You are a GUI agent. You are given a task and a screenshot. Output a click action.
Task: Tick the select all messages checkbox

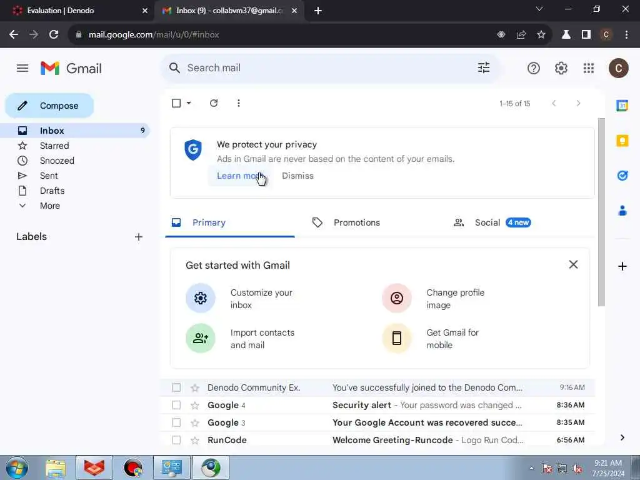[176, 103]
